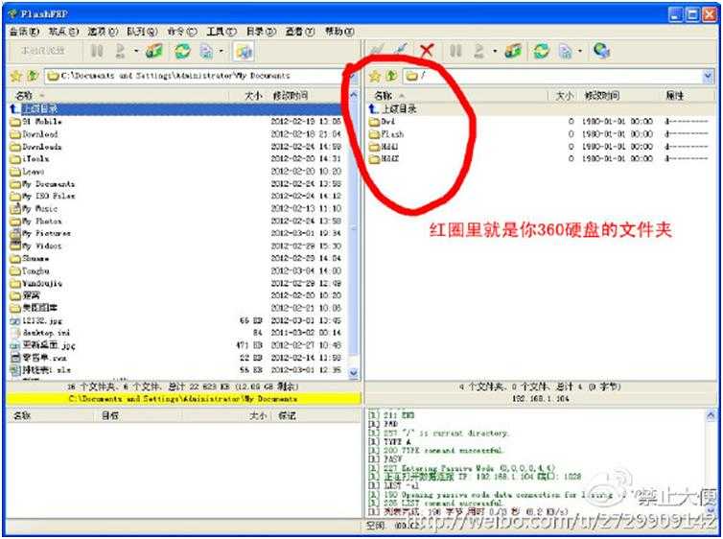
Task: Click the quick connect icon in right toolbar
Action: pyautogui.click(x=401, y=50)
